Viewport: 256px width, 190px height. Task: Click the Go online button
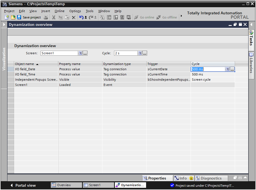[144, 17]
